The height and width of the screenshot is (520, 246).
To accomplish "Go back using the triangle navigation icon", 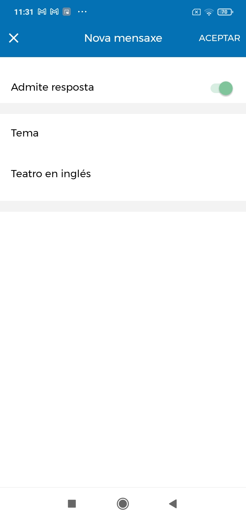I will pyautogui.click(x=173, y=504).
